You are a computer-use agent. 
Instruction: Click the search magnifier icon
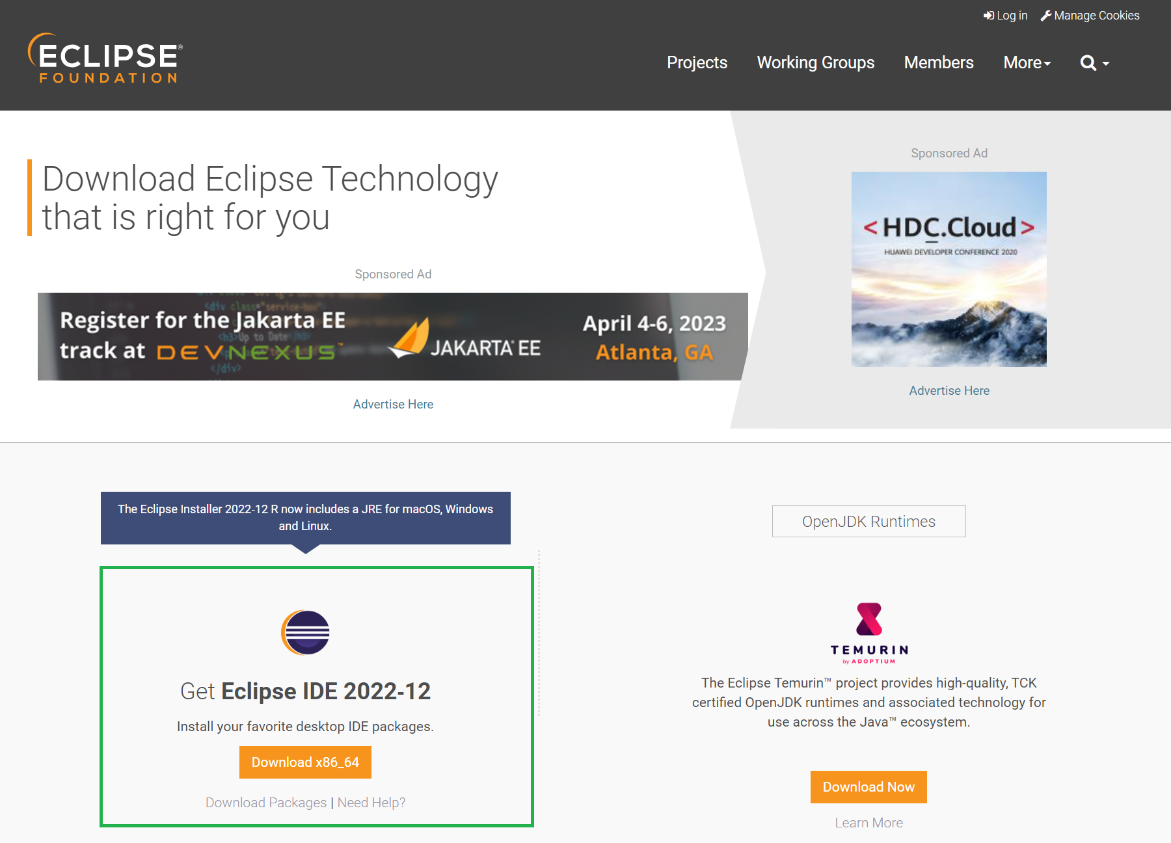1088,63
